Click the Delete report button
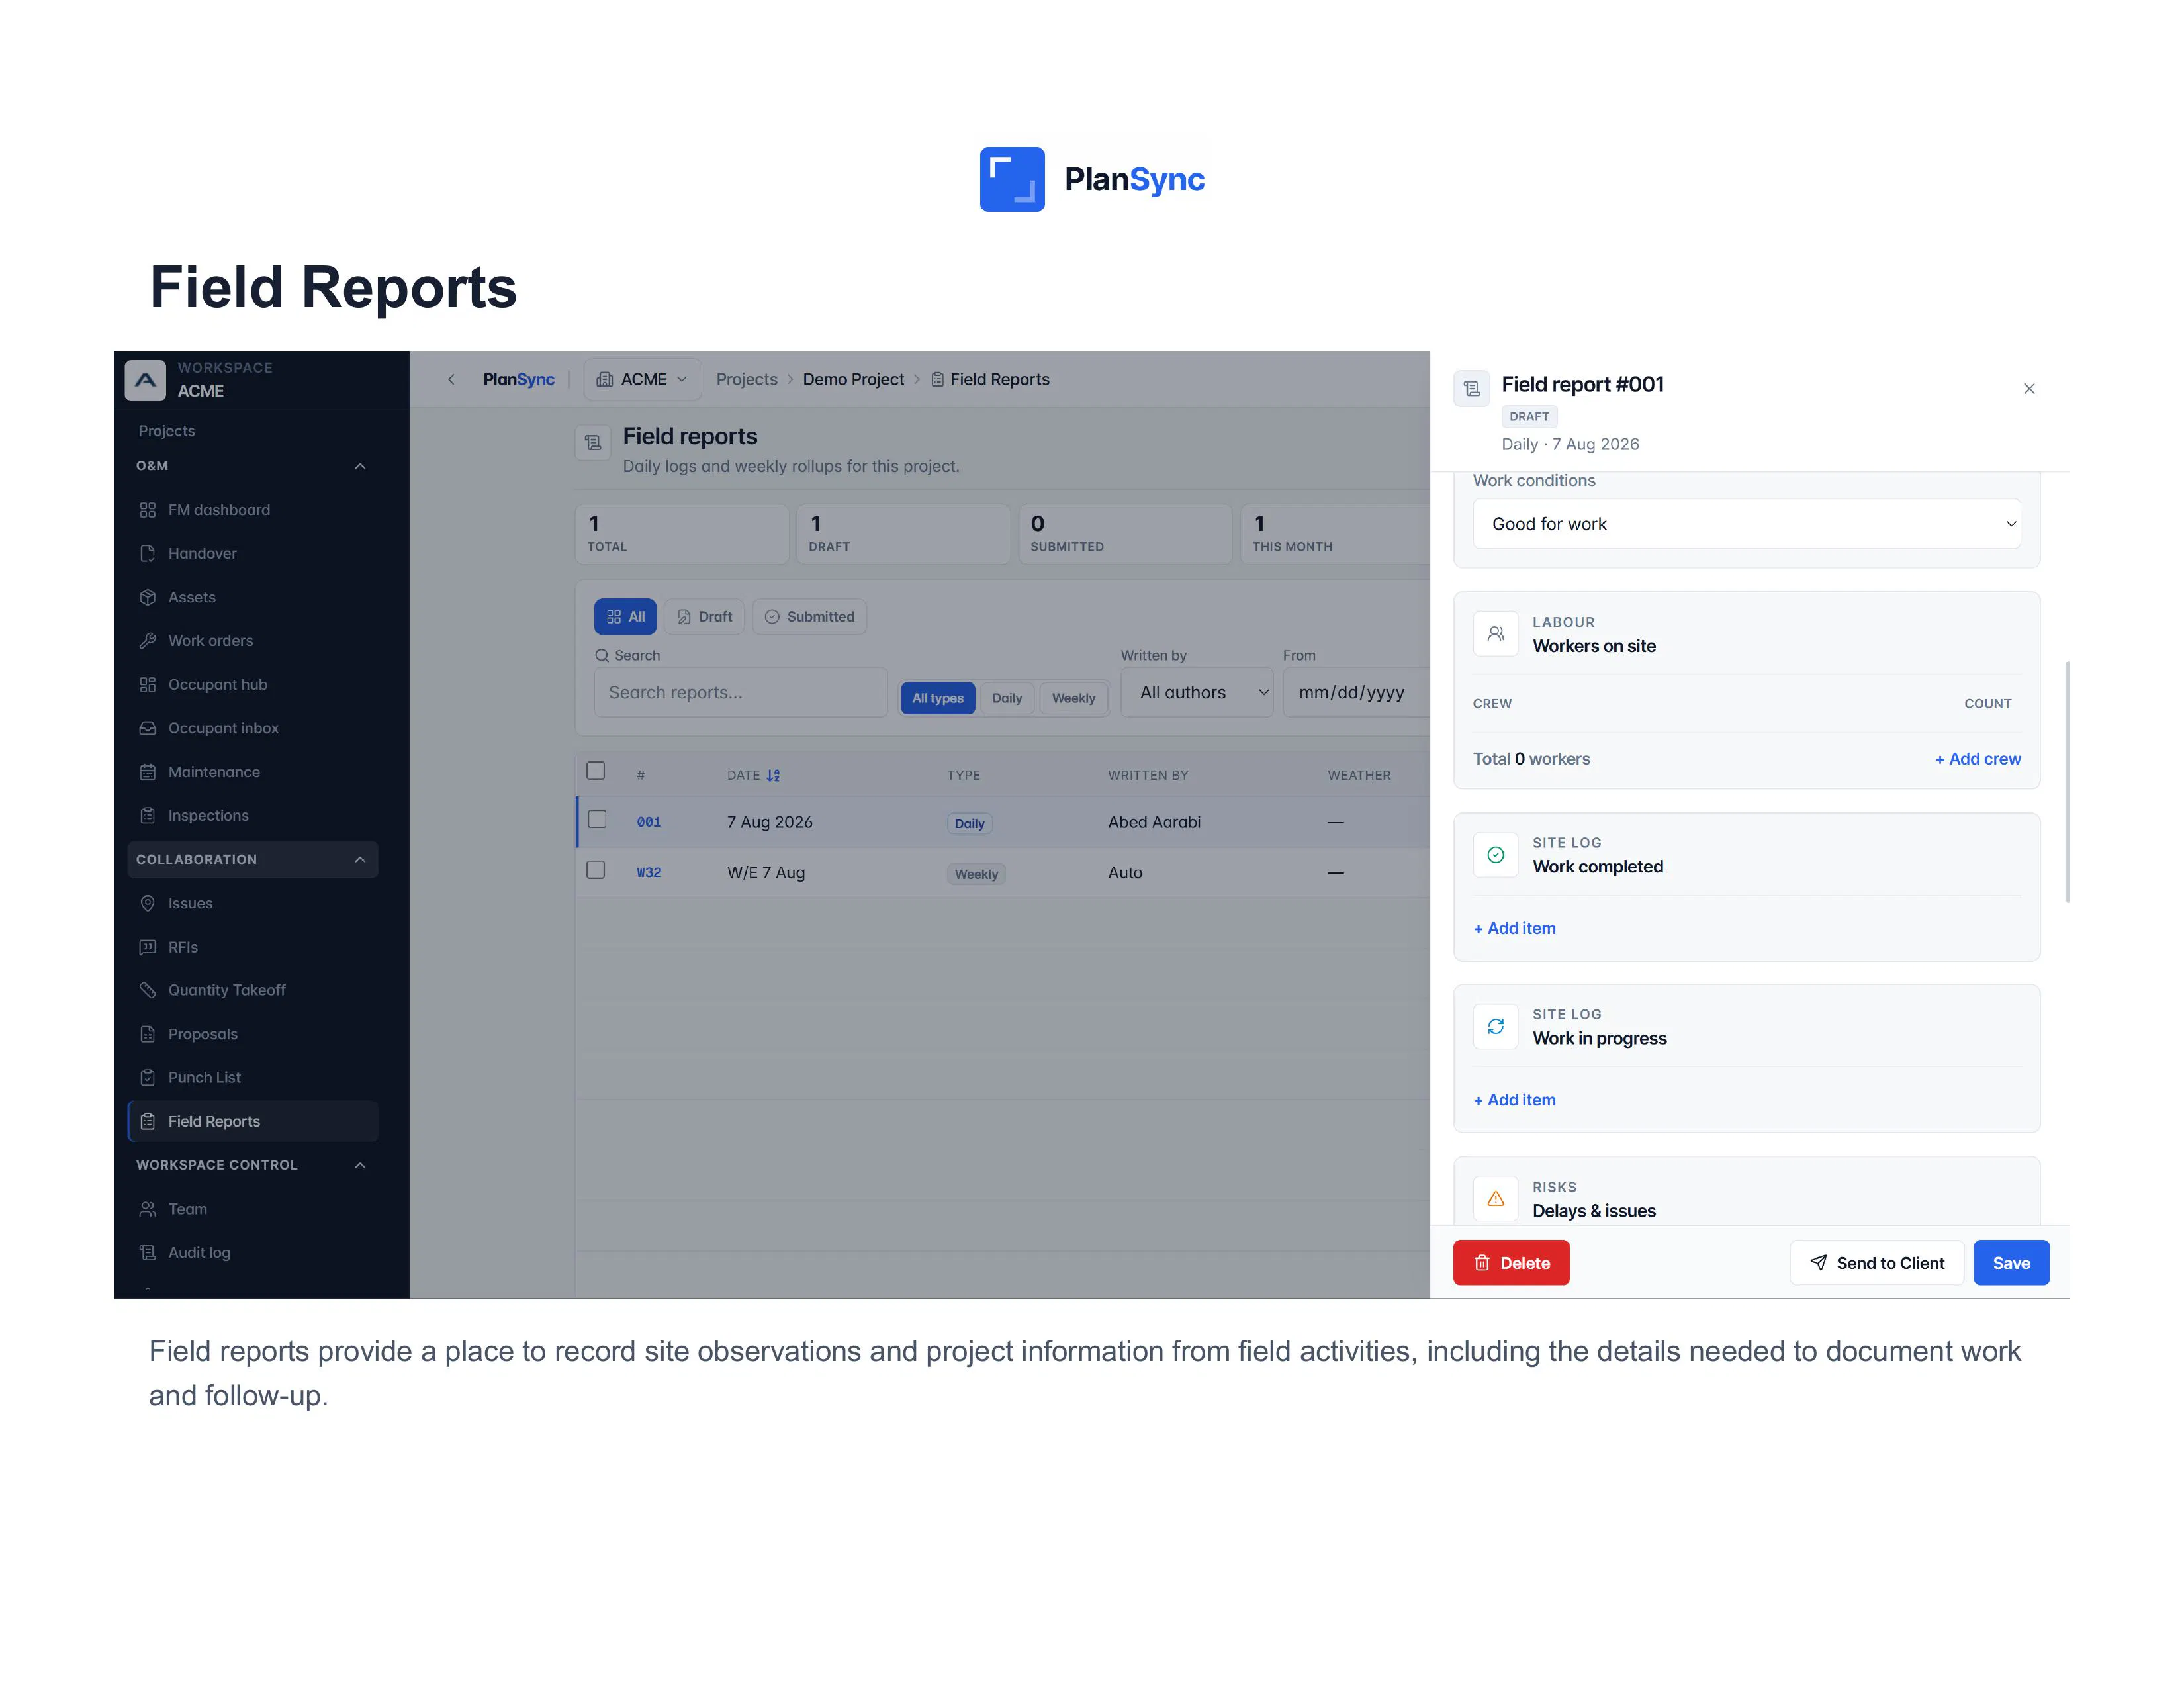 [1511, 1263]
